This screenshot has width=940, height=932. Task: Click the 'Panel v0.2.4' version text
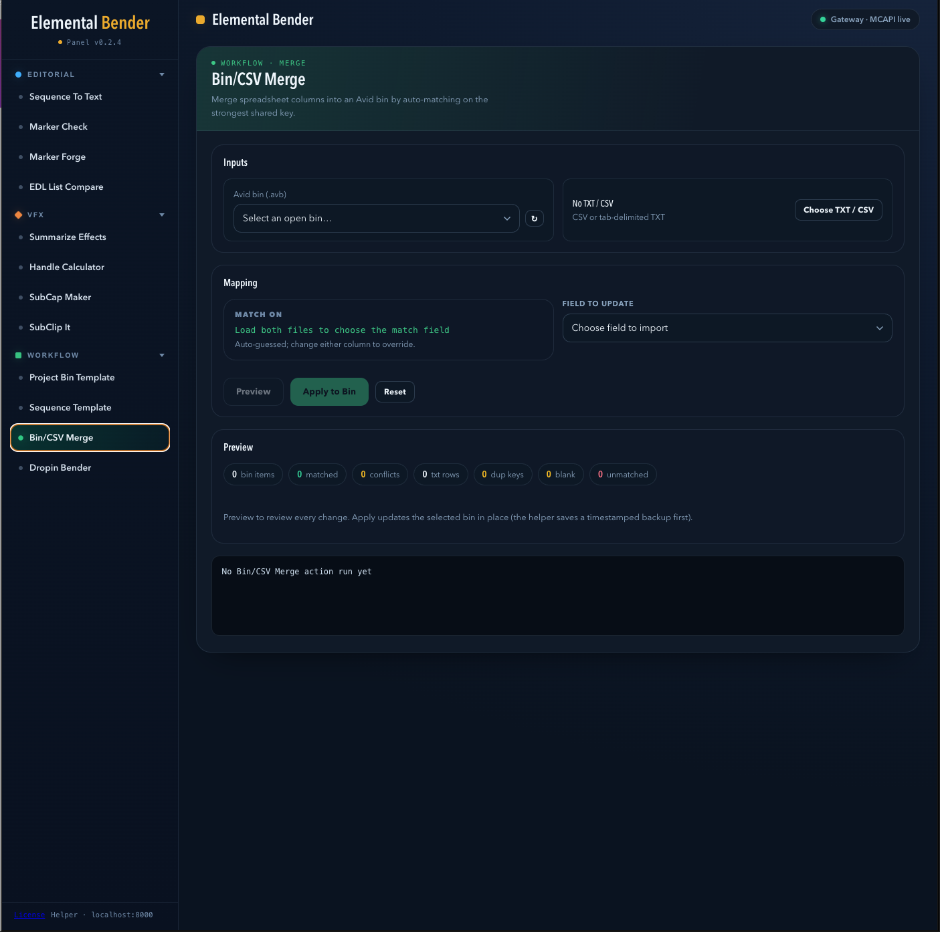click(x=94, y=42)
